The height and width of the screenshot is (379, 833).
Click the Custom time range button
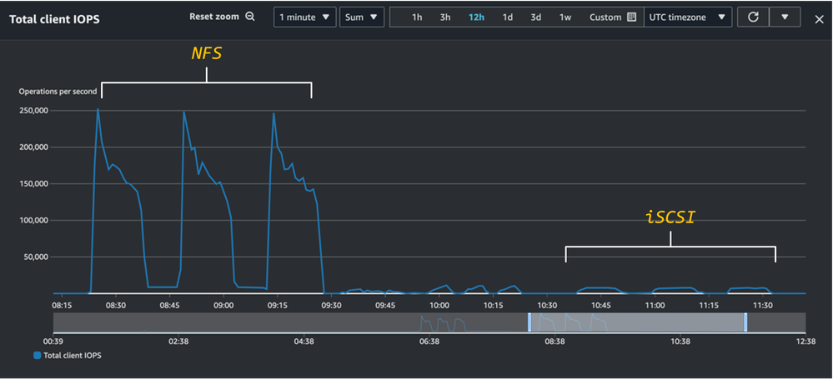point(605,17)
